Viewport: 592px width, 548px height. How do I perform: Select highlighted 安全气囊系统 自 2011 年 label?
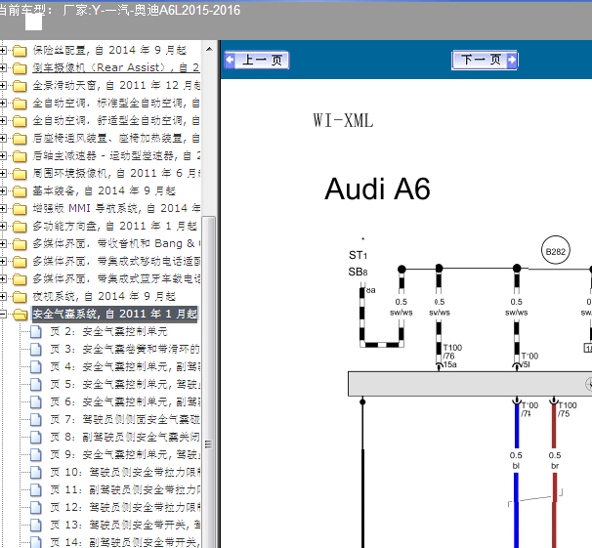pos(114,314)
